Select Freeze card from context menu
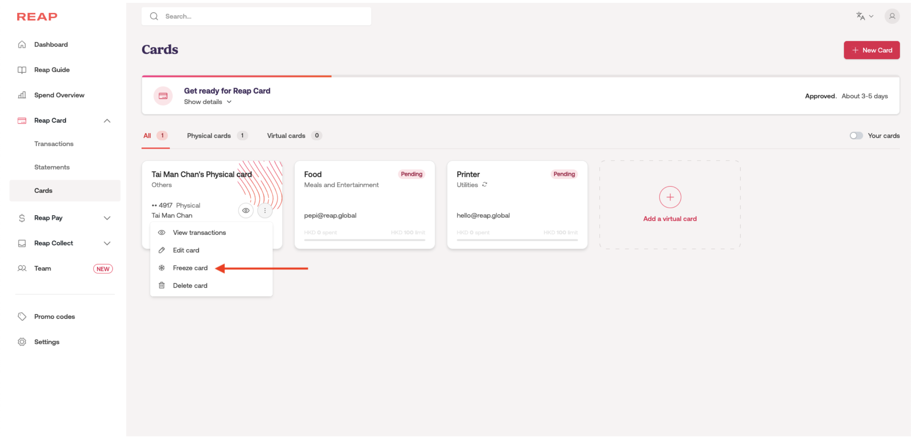 coord(190,268)
